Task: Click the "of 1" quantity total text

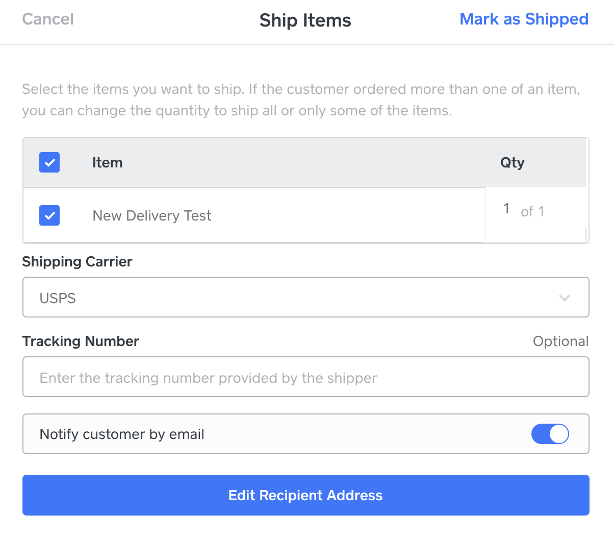Action: [x=532, y=211]
